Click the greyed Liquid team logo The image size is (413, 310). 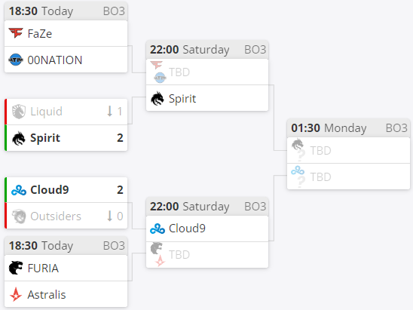point(19,112)
